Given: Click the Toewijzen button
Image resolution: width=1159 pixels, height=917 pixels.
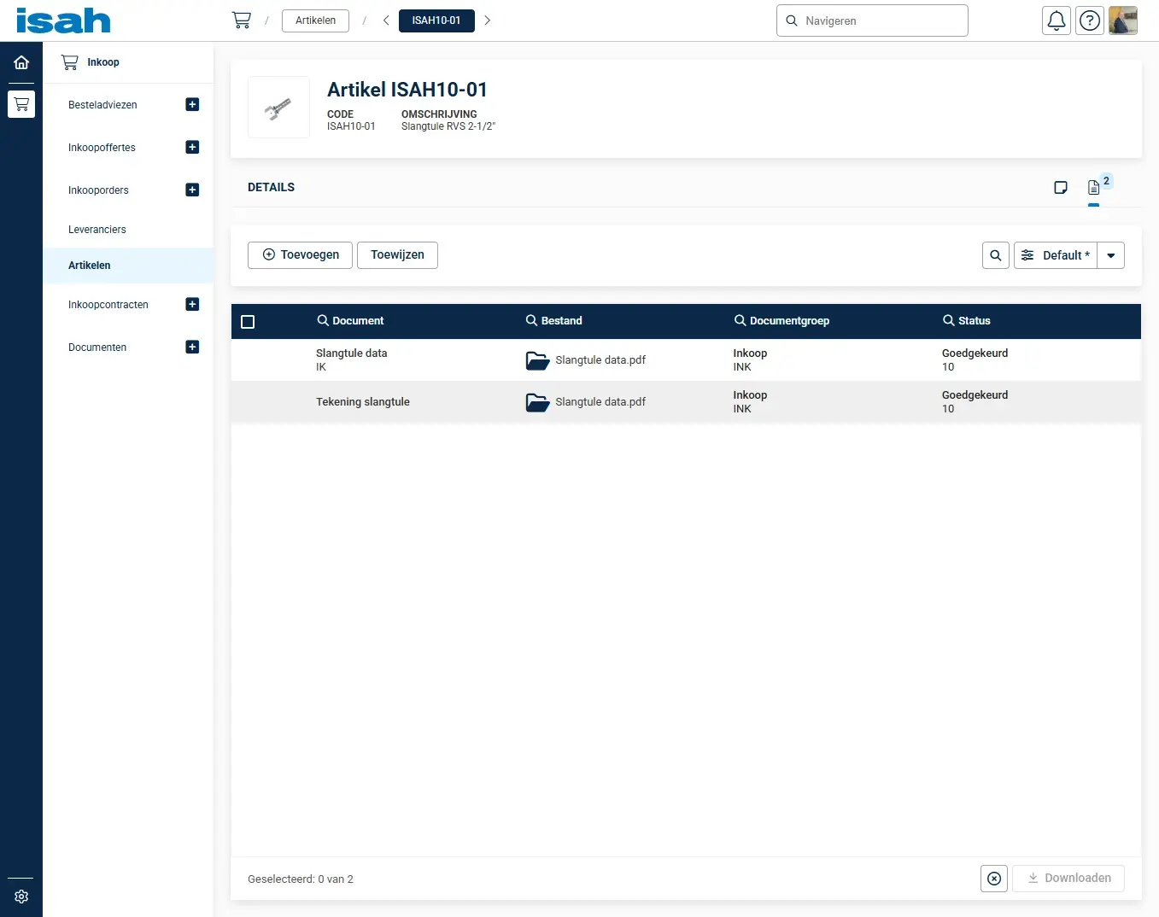Looking at the screenshot, I should point(397,255).
